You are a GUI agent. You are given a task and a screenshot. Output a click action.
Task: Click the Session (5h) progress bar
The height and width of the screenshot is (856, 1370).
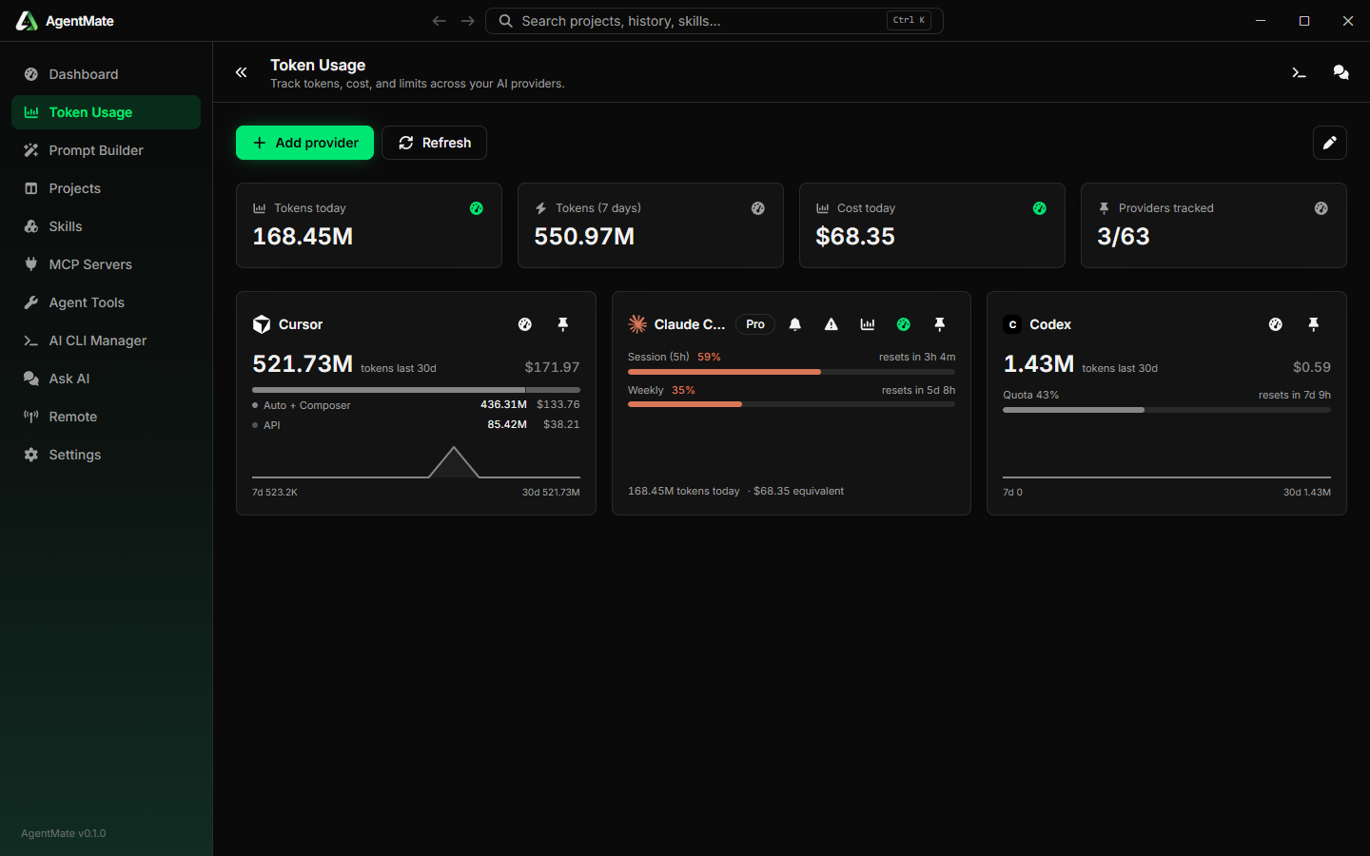(792, 372)
